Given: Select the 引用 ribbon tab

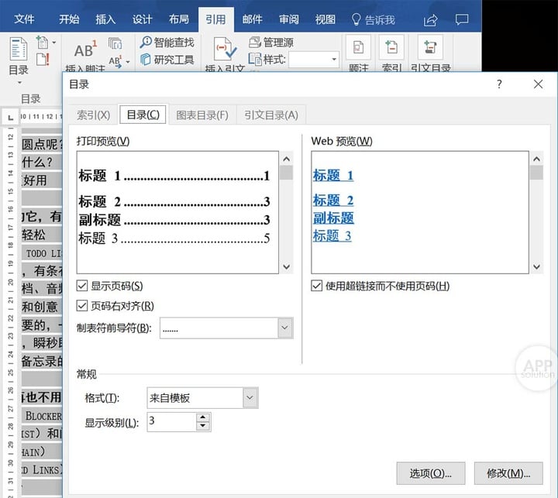Looking at the screenshot, I should click(215, 19).
